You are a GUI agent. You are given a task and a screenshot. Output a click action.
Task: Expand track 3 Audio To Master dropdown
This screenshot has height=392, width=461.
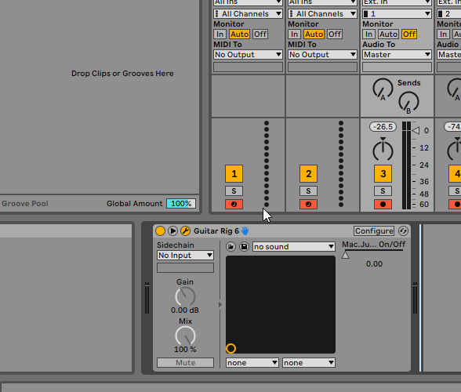pyautogui.click(x=397, y=54)
